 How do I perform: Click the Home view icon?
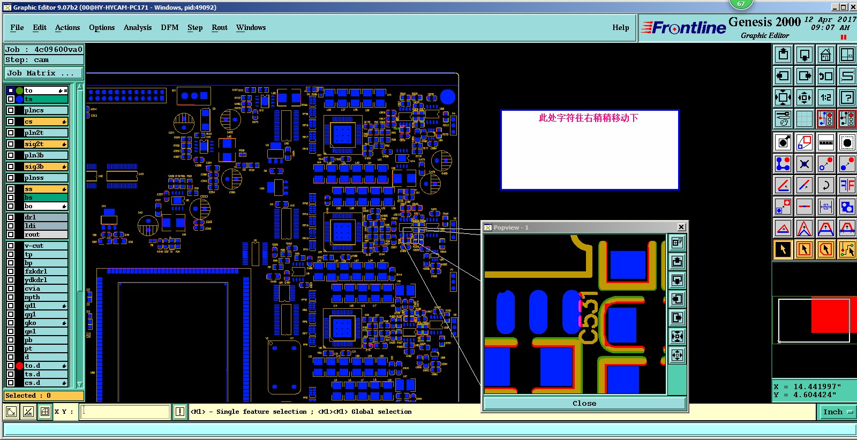click(826, 55)
